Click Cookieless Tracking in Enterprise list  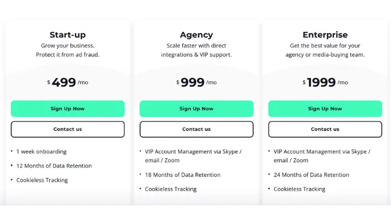click(299, 189)
